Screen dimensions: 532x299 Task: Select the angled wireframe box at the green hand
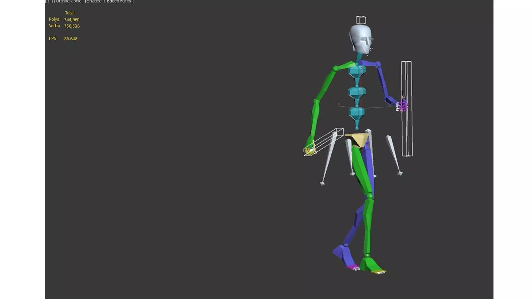[324, 142]
